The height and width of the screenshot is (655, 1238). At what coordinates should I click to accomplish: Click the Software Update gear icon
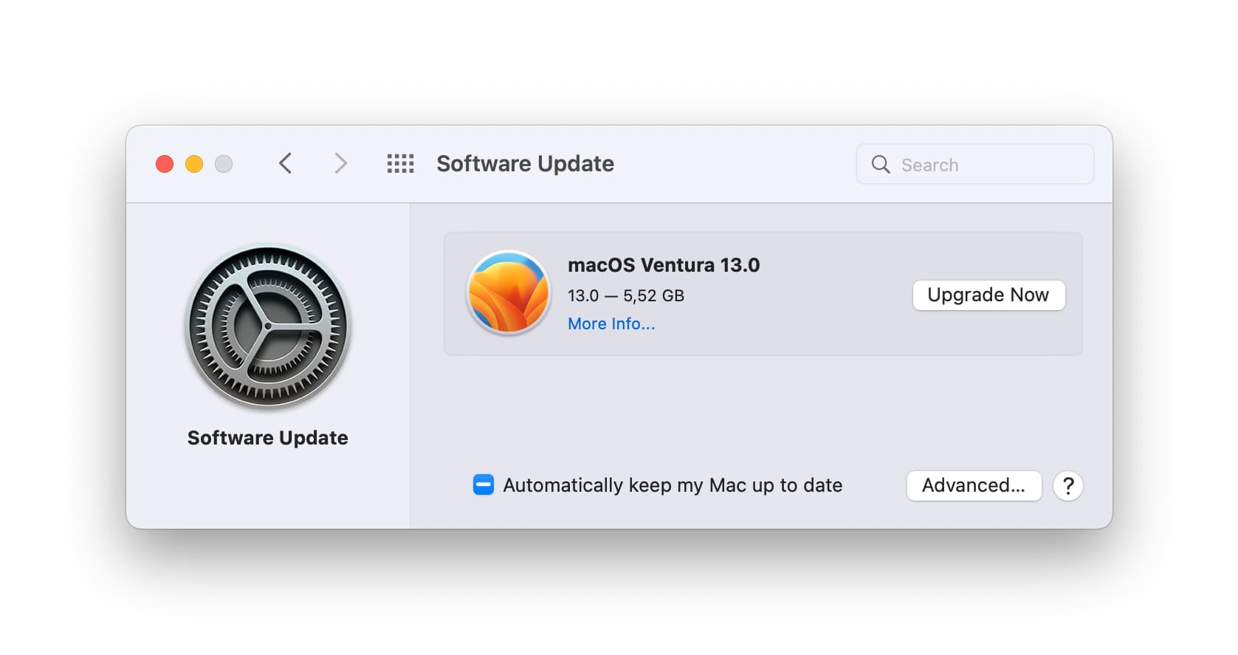268,327
